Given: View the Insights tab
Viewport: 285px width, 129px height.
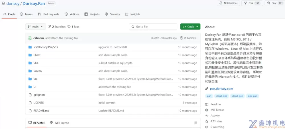Looking at the screenshot, I should tap(133, 14).
